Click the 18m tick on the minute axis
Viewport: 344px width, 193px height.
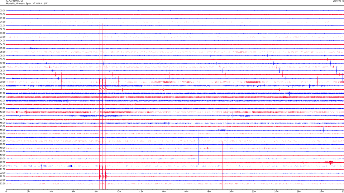click(209, 192)
